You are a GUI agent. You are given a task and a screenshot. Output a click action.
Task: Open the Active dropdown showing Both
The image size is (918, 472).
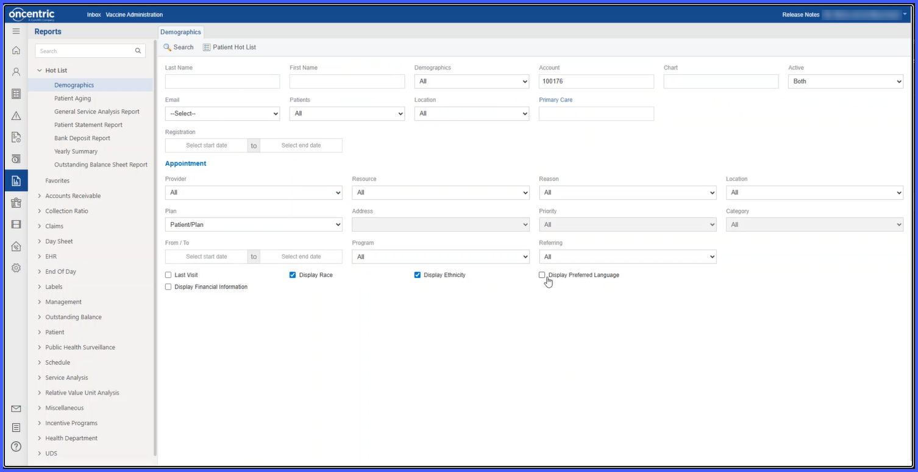click(x=845, y=81)
